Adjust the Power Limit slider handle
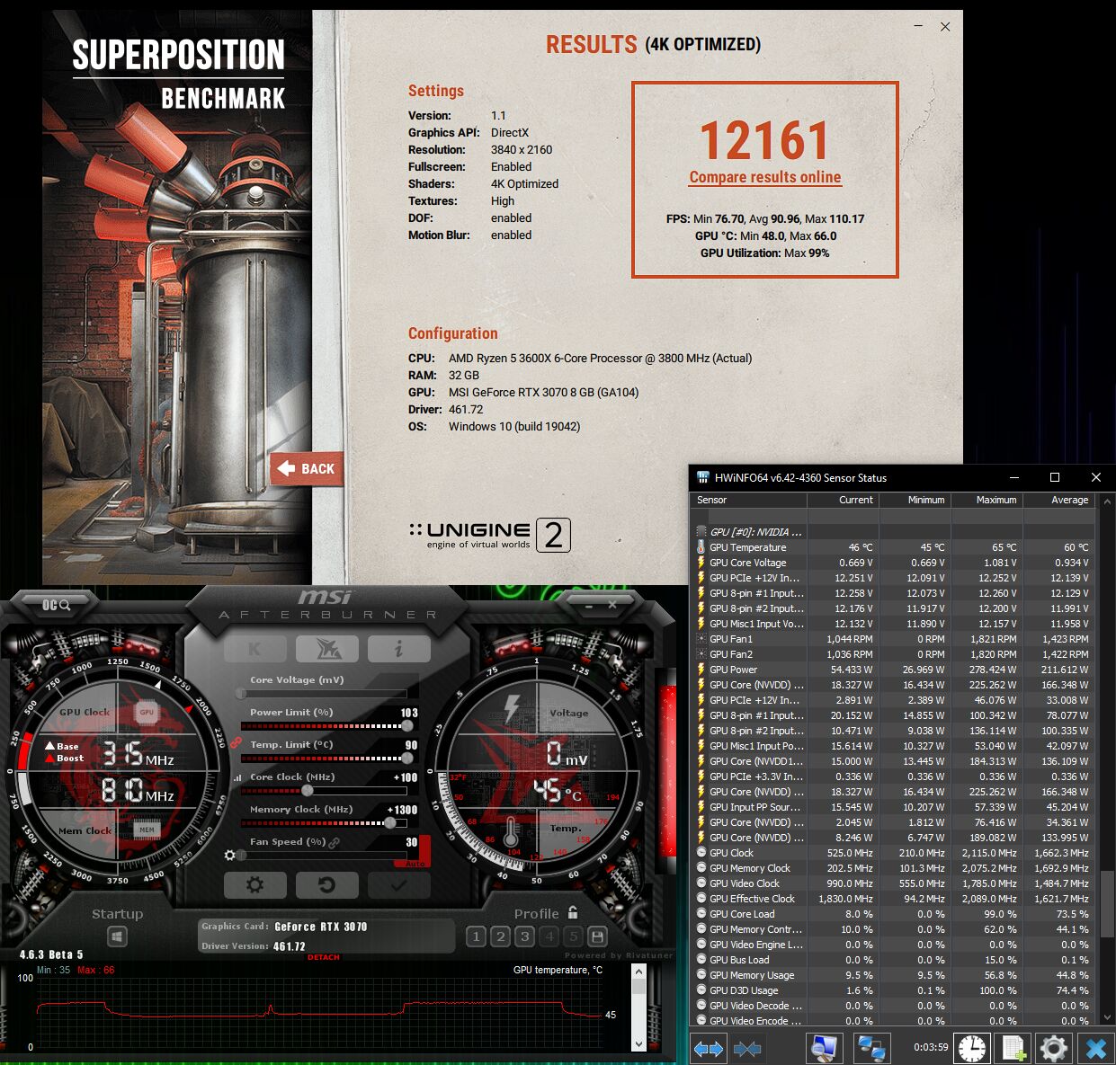1116x1065 pixels. coord(407,726)
